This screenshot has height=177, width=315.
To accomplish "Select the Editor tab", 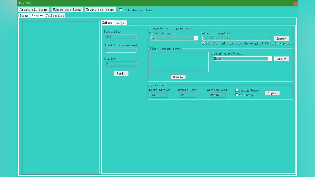I will pyautogui.click(x=107, y=23).
